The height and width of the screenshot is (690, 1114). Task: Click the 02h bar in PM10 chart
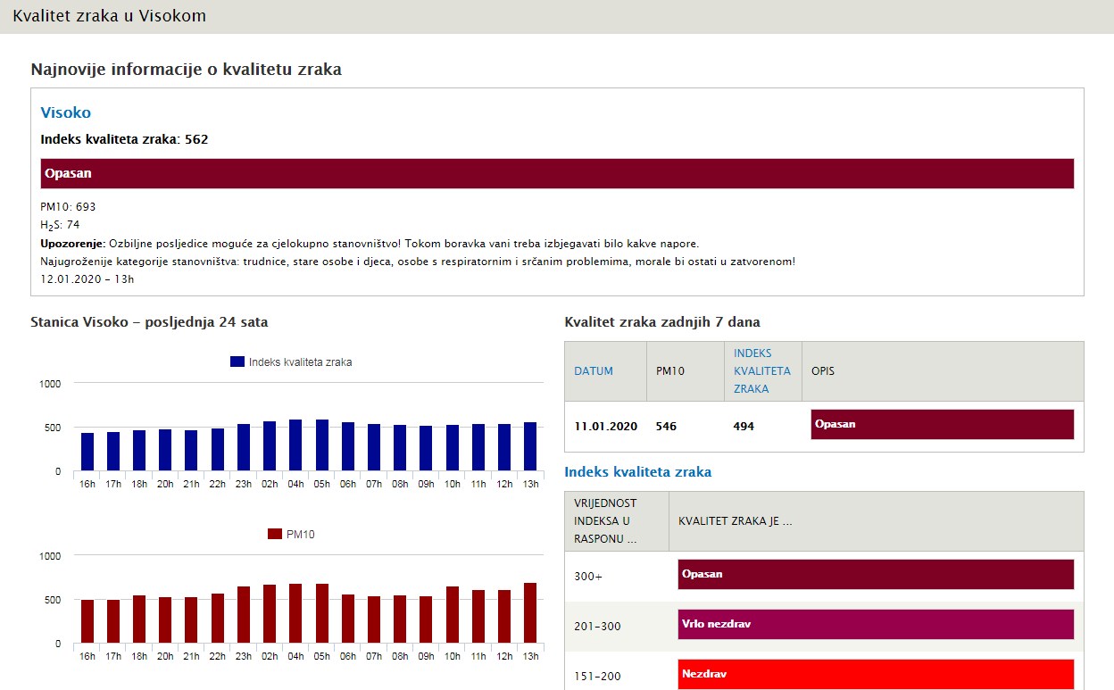click(x=270, y=614)
